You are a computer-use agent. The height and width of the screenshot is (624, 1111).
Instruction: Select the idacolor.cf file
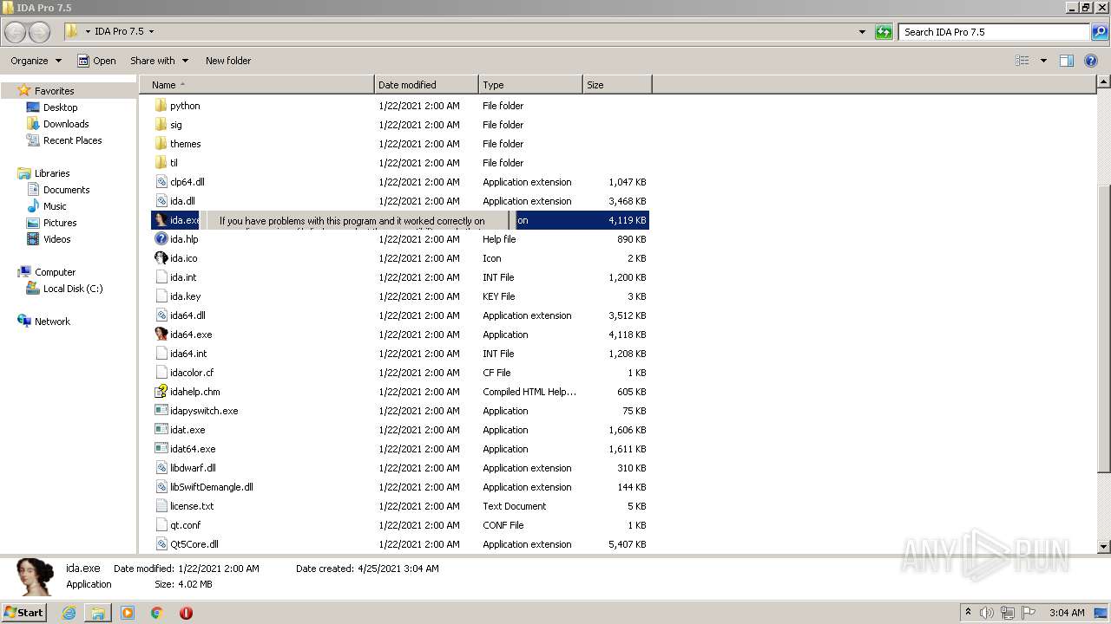click(192, 373)
